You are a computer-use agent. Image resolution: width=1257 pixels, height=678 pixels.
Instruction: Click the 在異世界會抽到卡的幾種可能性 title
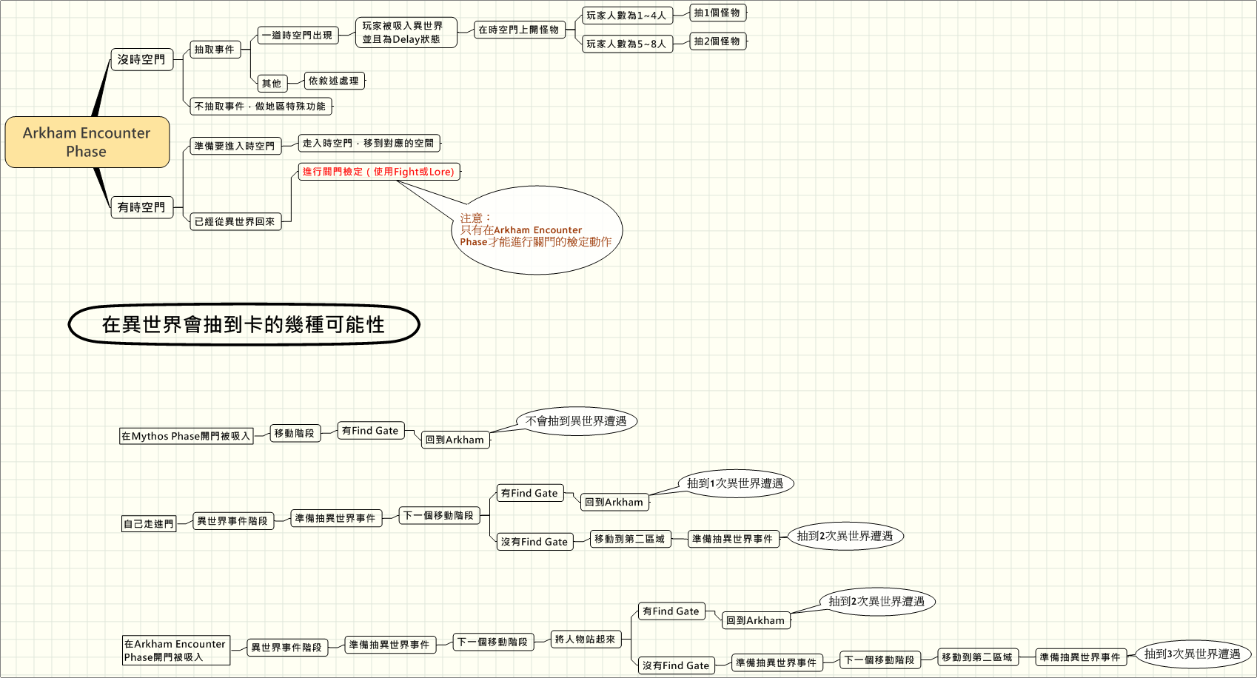244,324
